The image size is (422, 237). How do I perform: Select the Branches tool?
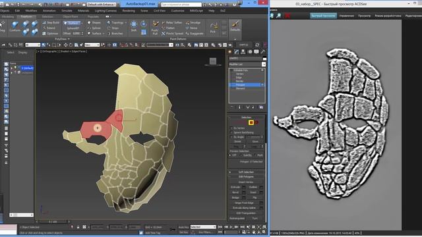tap(115, 34)
